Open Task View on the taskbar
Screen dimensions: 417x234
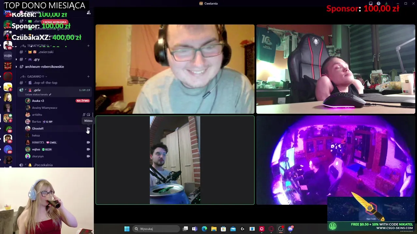pyautogui.click(x=185, y=229)
